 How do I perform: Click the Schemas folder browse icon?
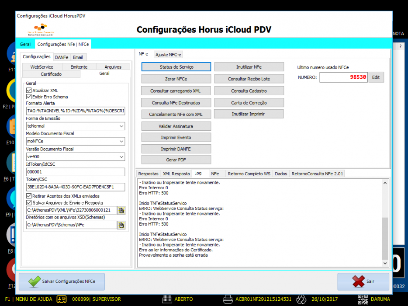[x=121, y=225]
